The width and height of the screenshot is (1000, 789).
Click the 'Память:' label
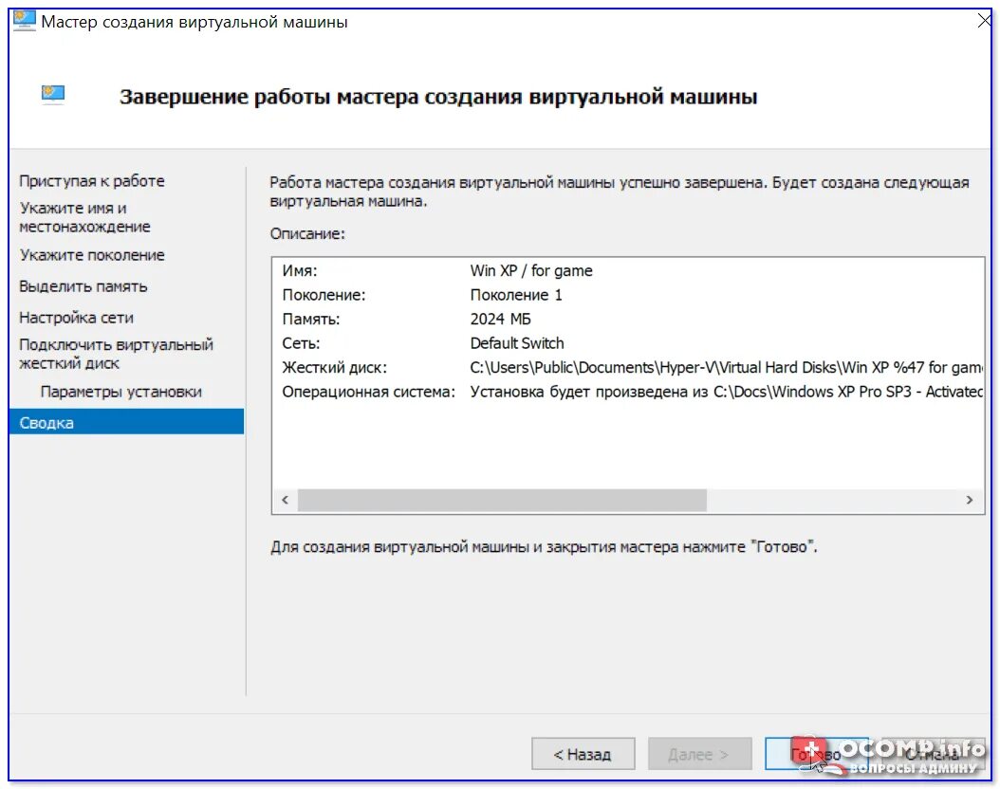tap(311, 319)
